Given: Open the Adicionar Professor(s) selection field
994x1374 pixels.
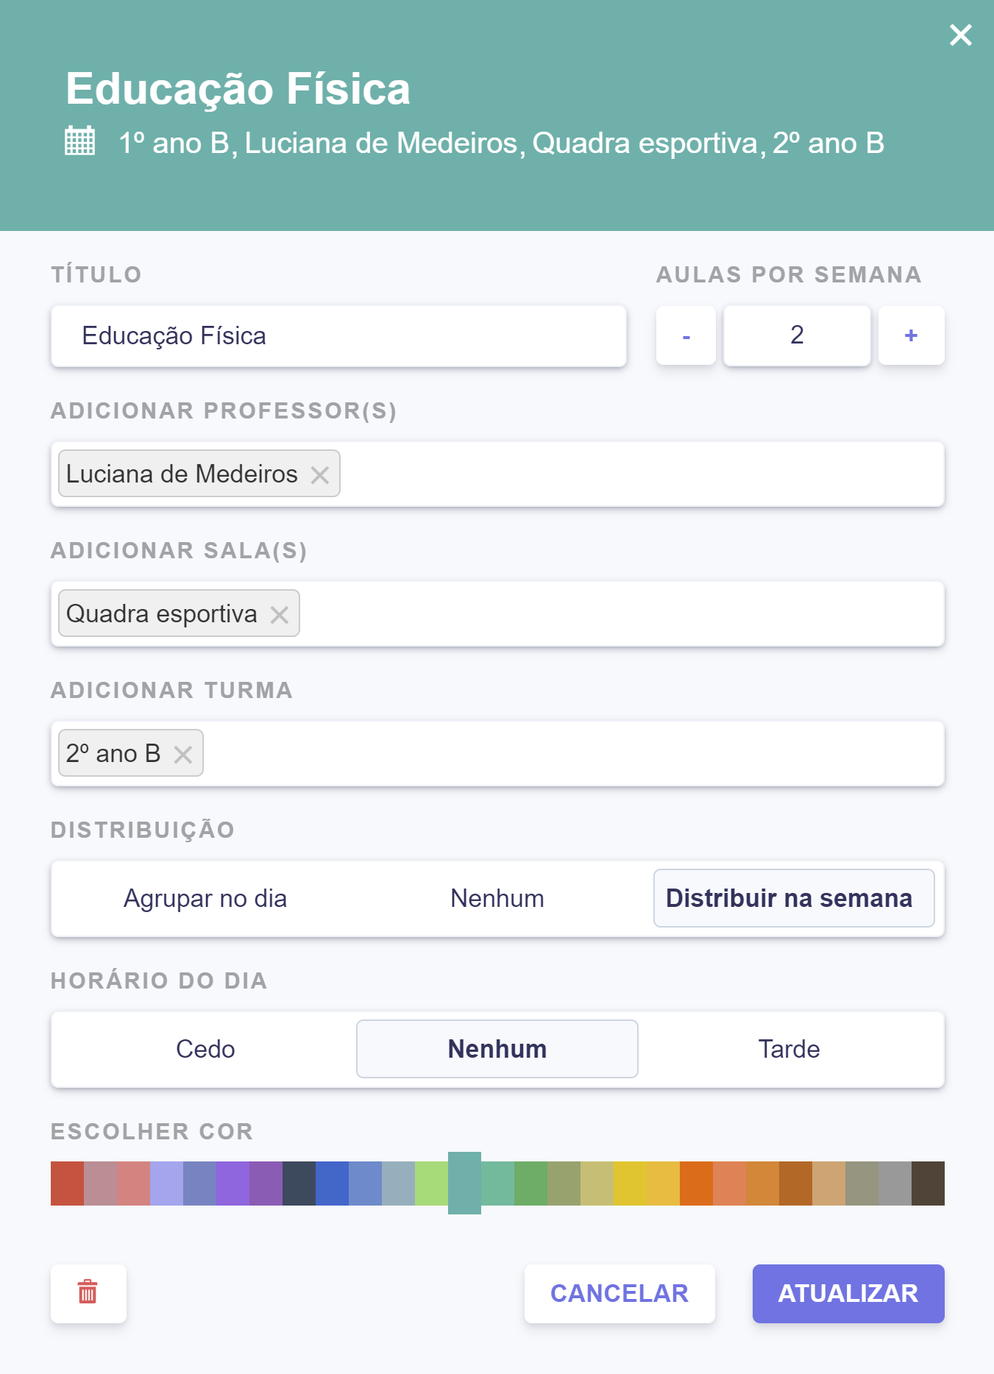Looking at the screenshot, I should (640, 474).
